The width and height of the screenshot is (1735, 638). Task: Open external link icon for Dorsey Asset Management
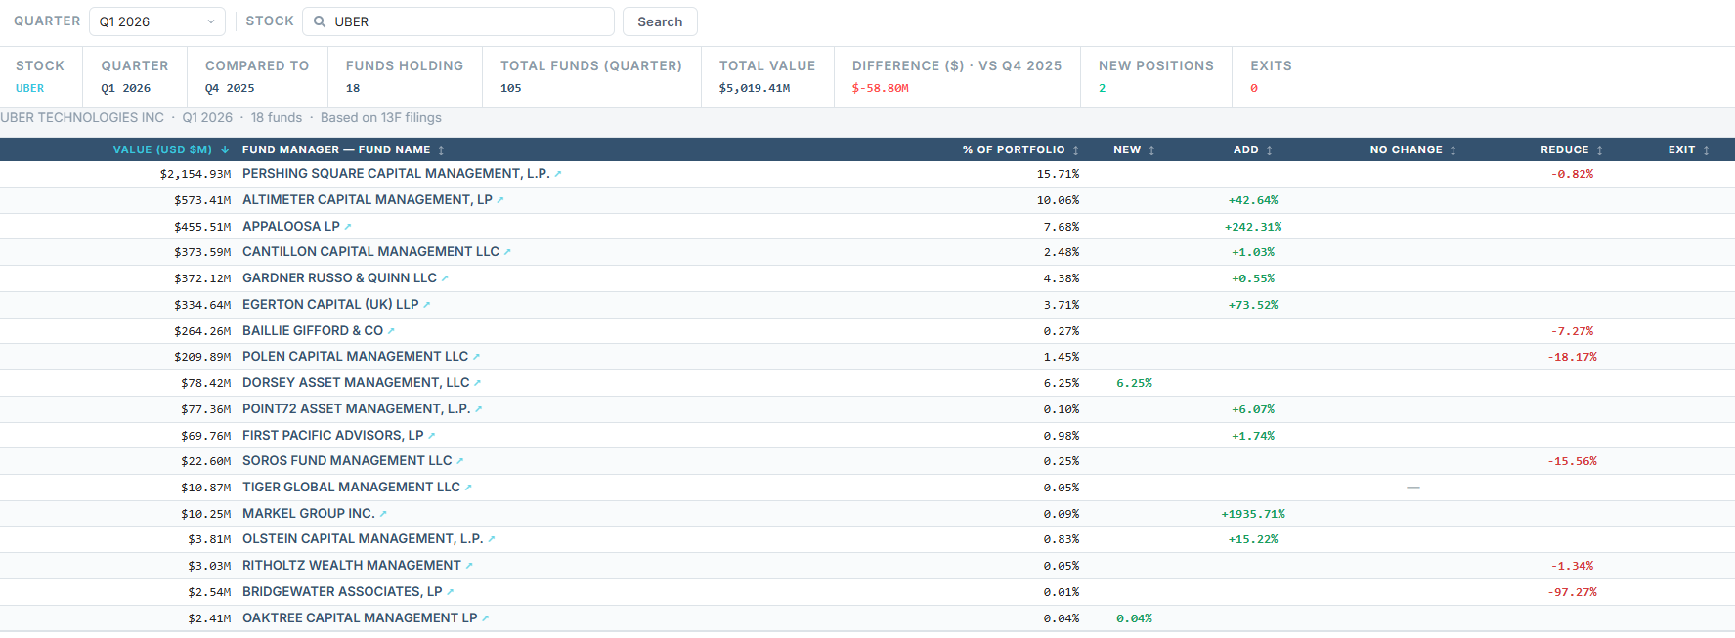(x=477, y=383)
